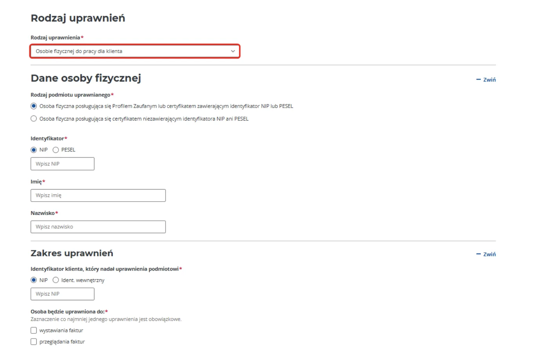Click the Zakres uprawnień heading

72,253
